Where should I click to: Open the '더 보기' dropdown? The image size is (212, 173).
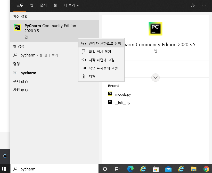pos(71,5)
